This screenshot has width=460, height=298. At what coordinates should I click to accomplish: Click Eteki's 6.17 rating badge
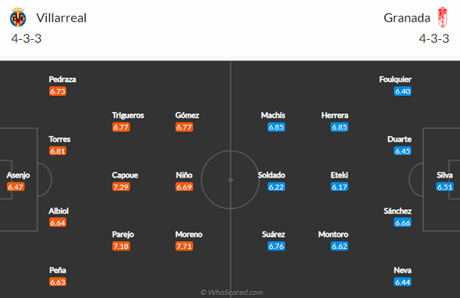340,187
